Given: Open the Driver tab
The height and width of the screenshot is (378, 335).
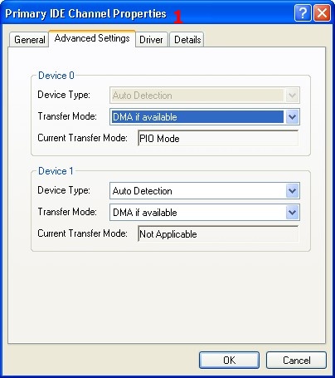Looking at the screenshot, I should click(151, 40).
